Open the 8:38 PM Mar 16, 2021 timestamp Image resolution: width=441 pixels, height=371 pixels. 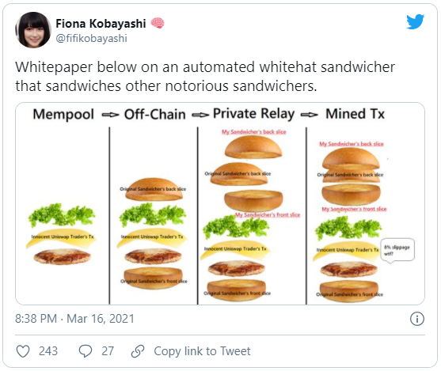74,319
